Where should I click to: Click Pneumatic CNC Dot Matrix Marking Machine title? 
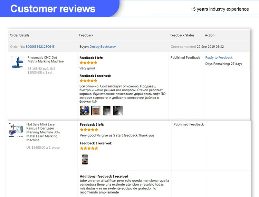coord(46,59)
